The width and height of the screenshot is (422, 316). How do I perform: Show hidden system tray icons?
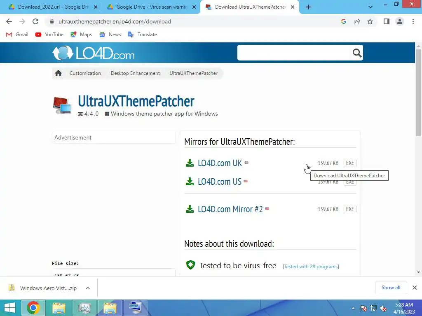tap(353, 308)
